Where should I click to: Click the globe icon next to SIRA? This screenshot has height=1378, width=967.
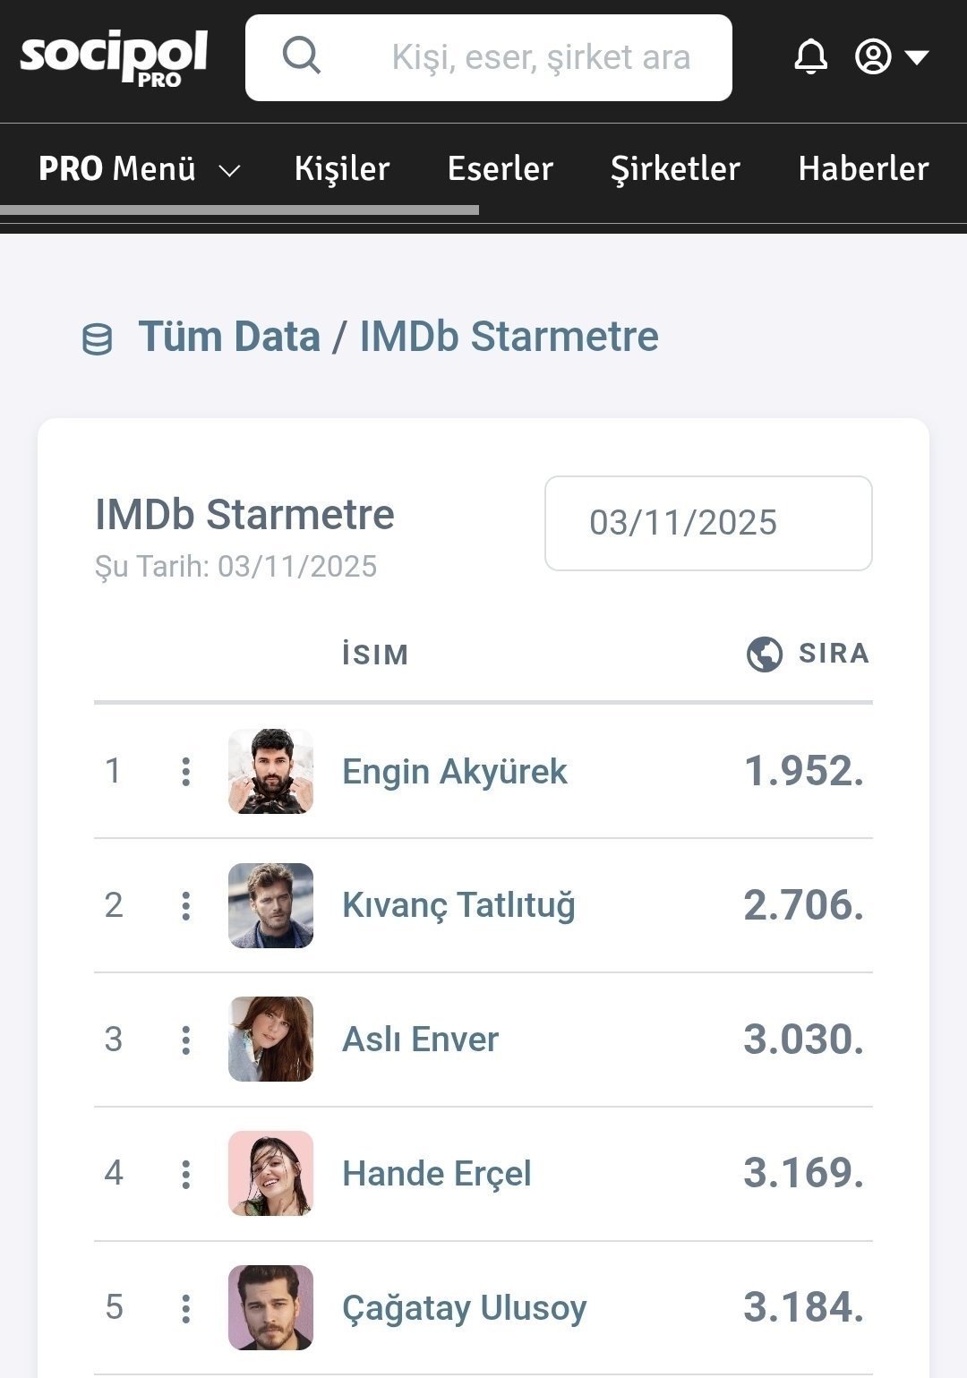[x=764, y=654]
